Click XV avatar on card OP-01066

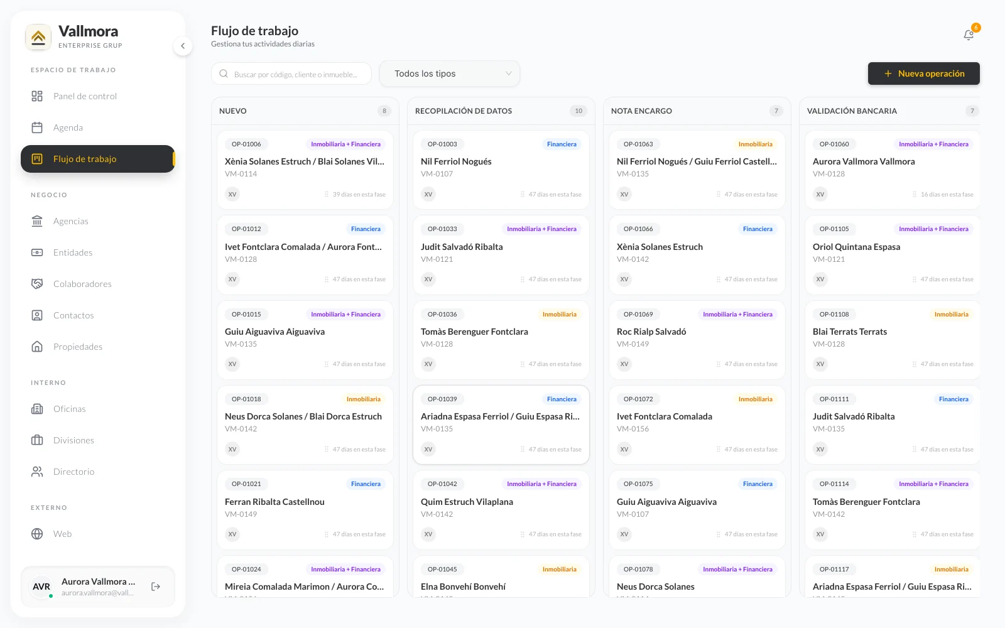point(624,279)
